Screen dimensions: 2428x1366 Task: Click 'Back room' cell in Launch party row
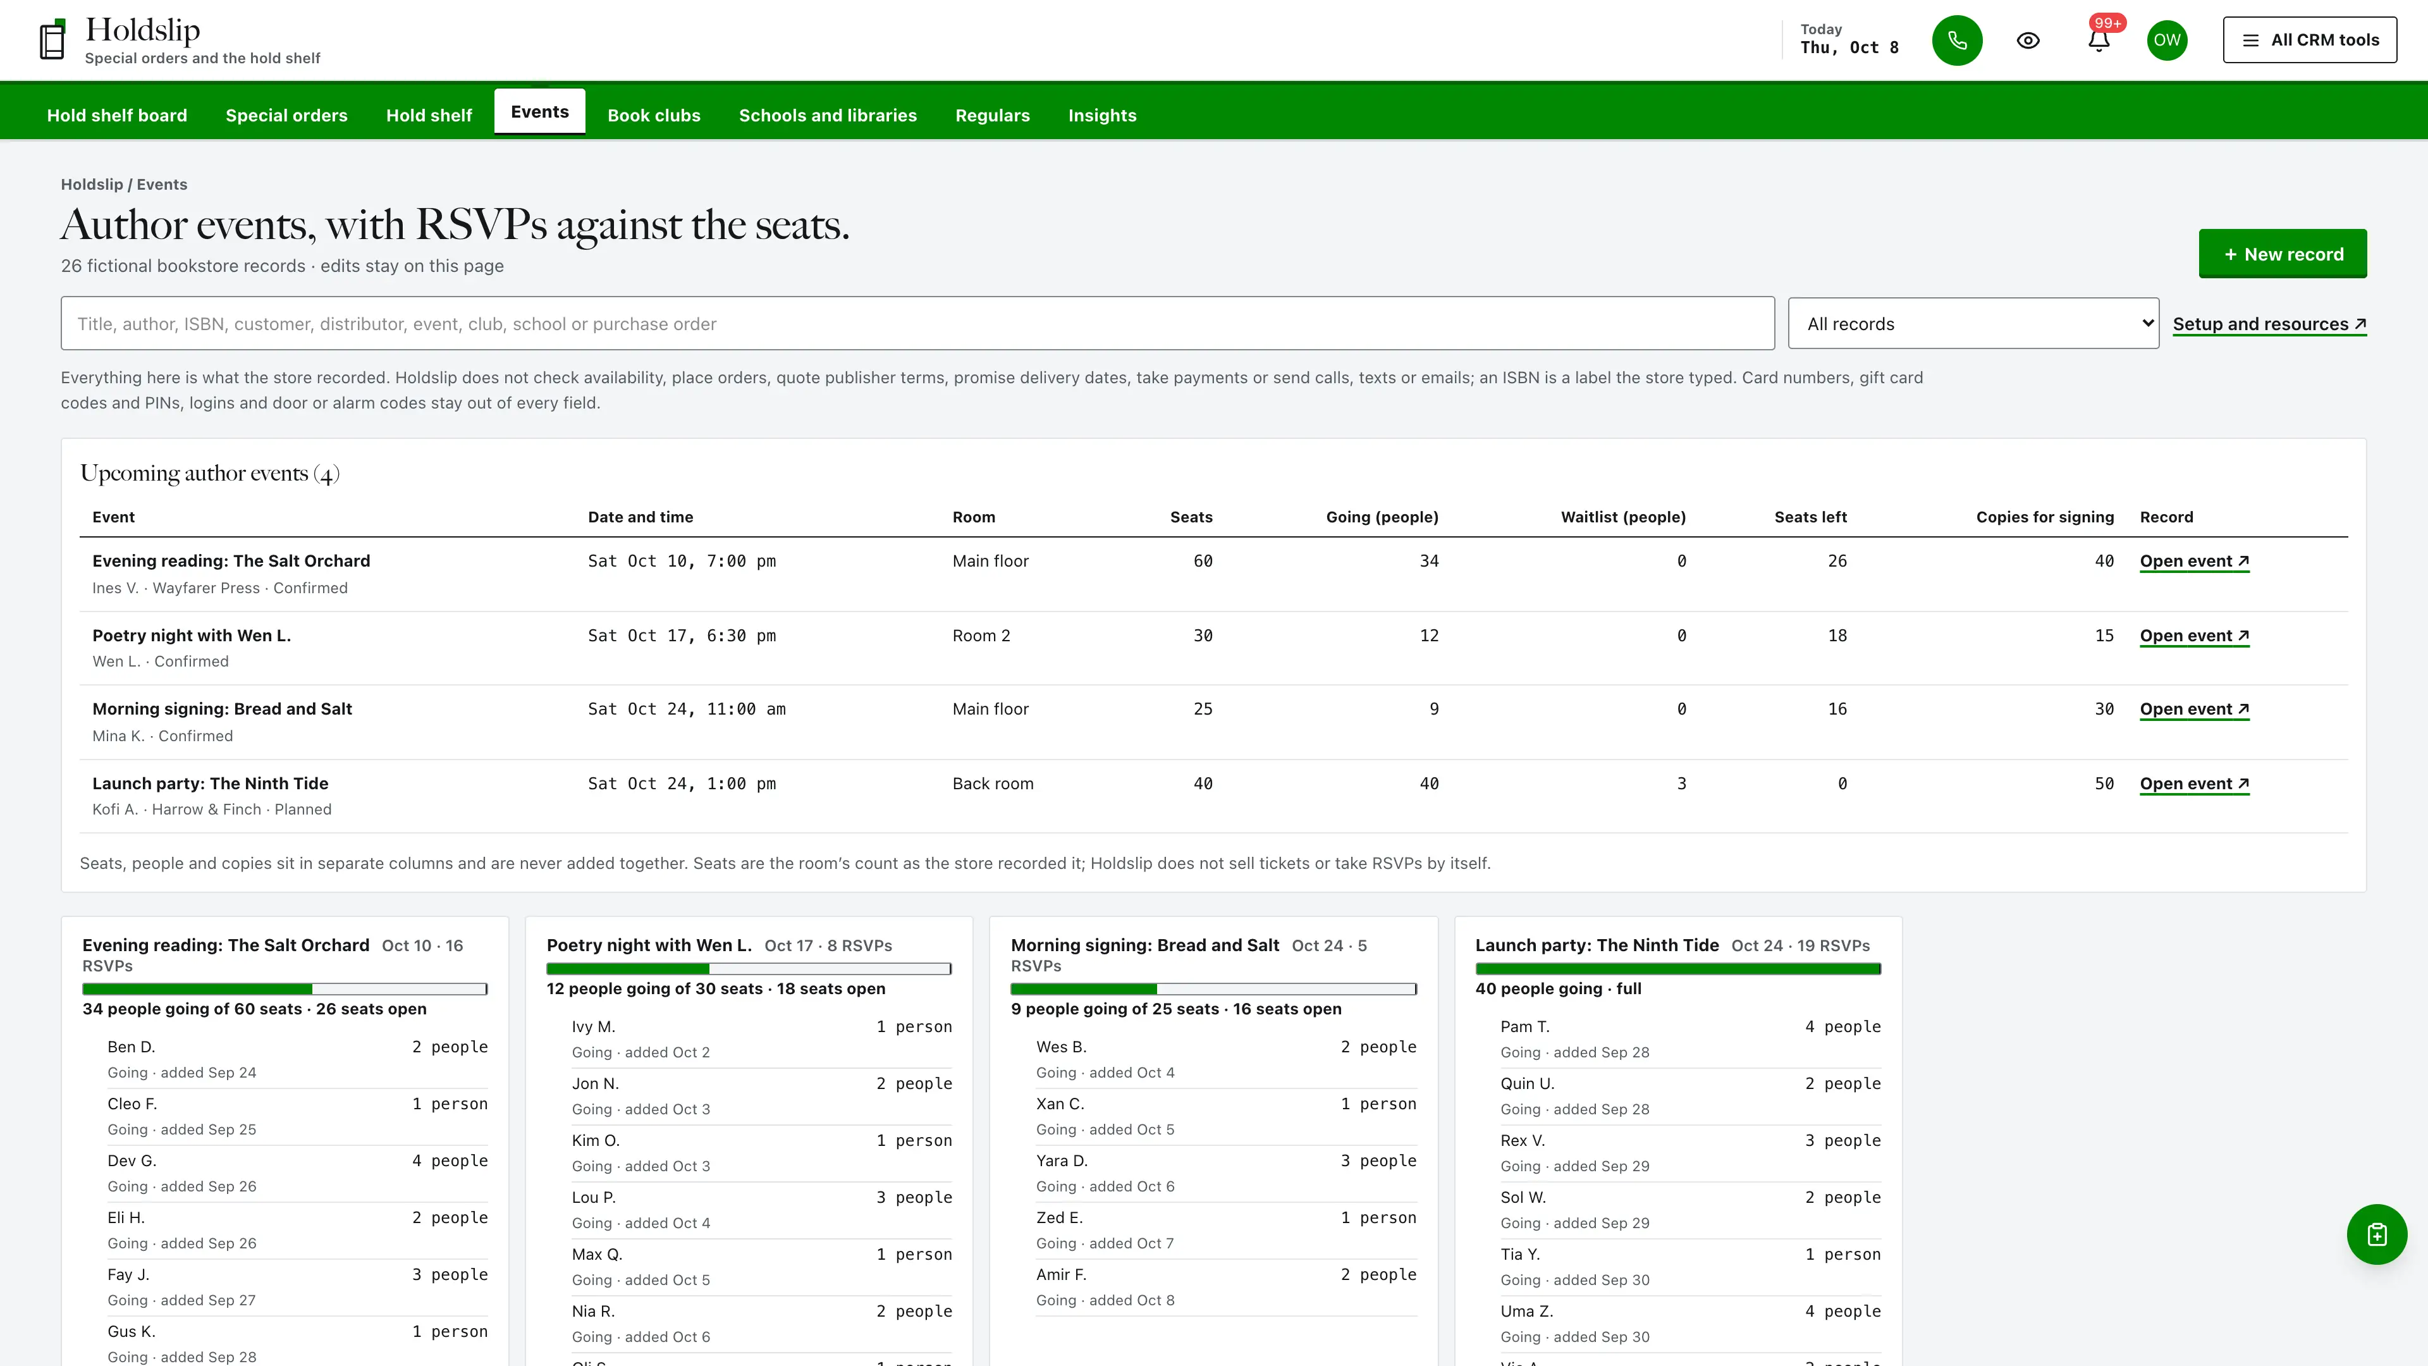[x=993, y=784]
